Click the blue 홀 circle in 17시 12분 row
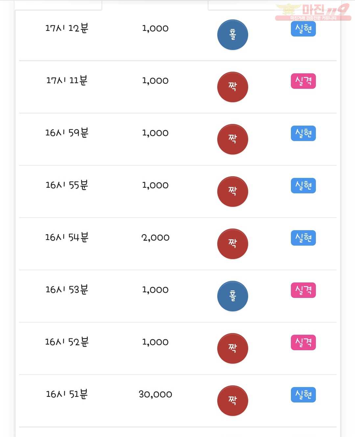Screen dimensions: 355x437 tap(232, 35)
